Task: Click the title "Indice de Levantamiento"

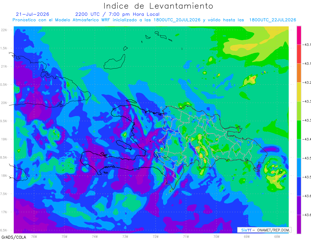Action: 158,6
